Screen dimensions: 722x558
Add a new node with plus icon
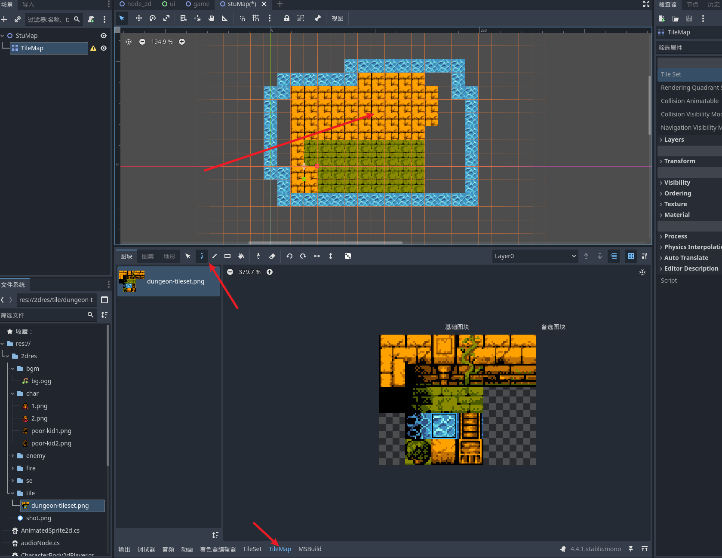4,19
